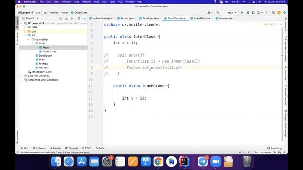Image resolution: width=303 pixels, height=170 pixels.
Task: Open the Favorites tool window
Action: (17, 137)
